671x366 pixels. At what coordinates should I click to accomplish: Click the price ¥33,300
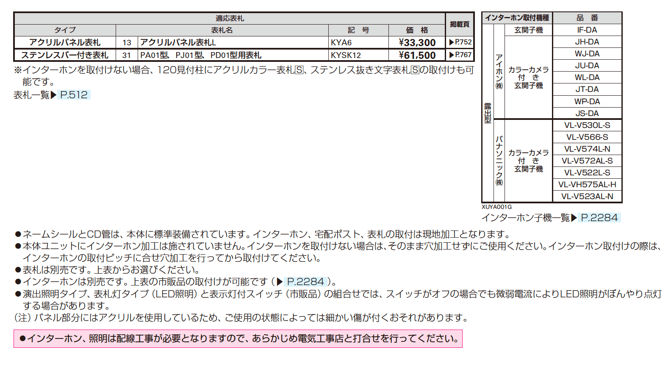click(417, 42)
